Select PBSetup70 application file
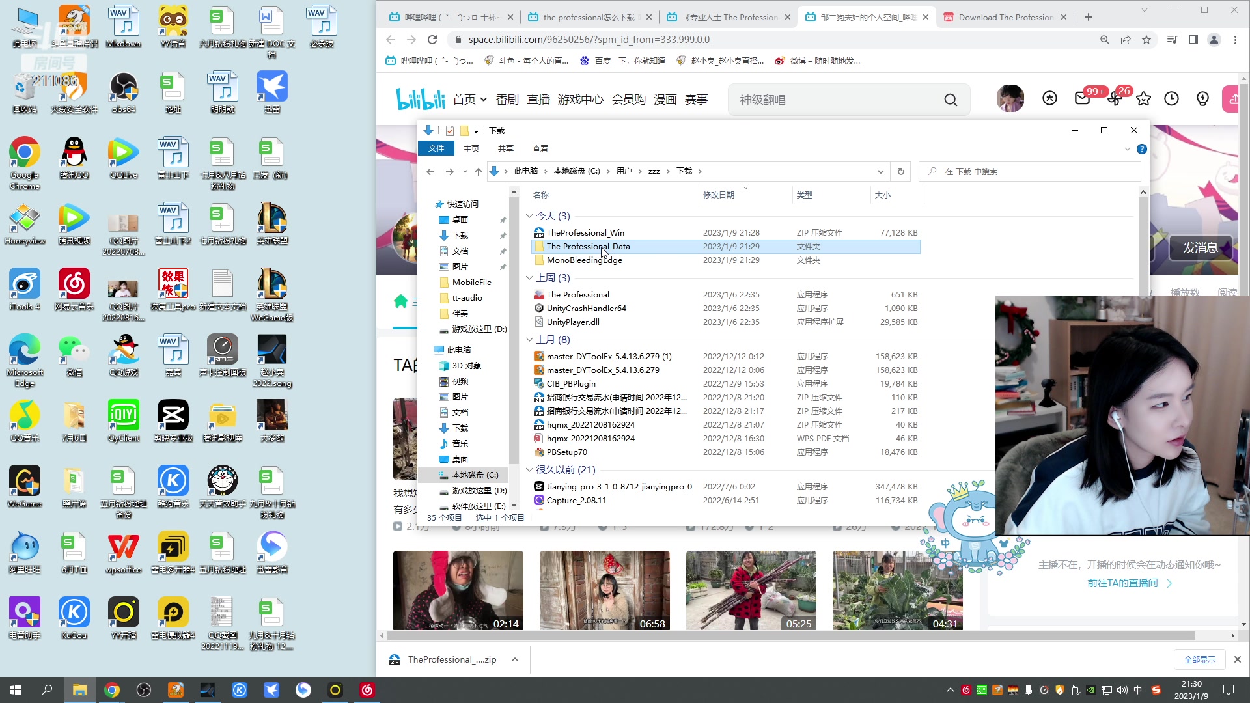Screen dimensions: 1250x703 point(726,452)
